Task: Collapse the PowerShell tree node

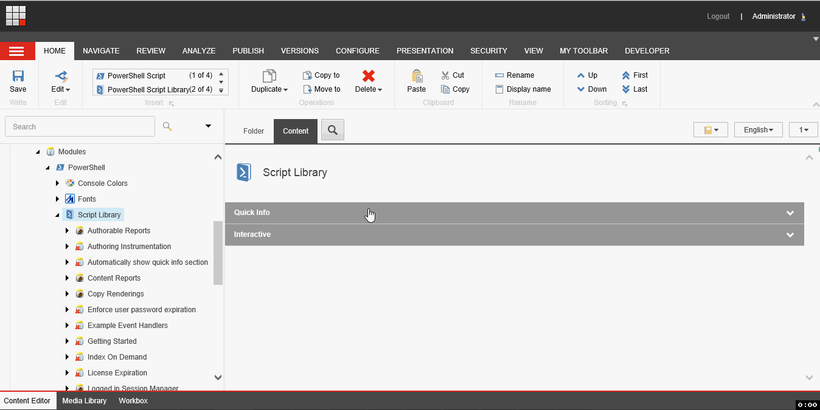Action: click(47, 168)
